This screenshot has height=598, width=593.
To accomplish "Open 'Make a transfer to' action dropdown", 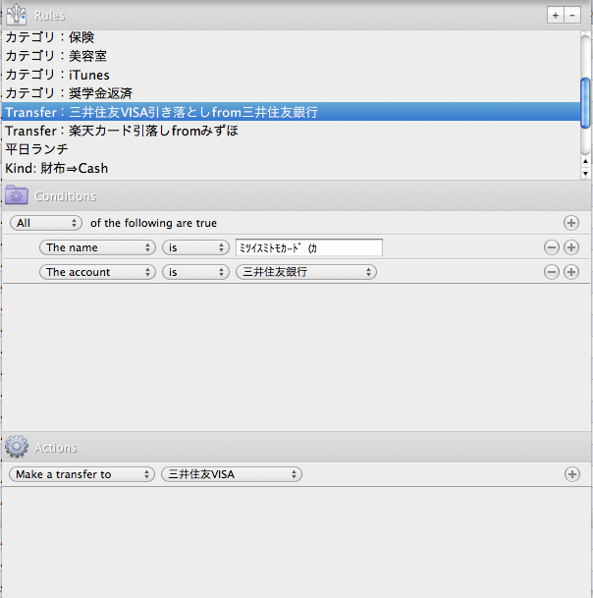I will 81,474.
